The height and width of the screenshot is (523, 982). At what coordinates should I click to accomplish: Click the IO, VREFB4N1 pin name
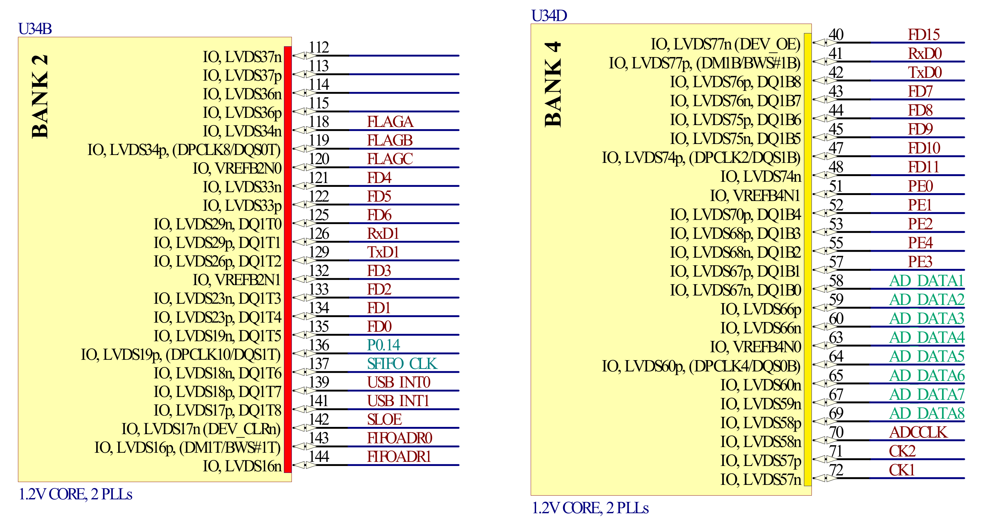[x=754, y=196]
